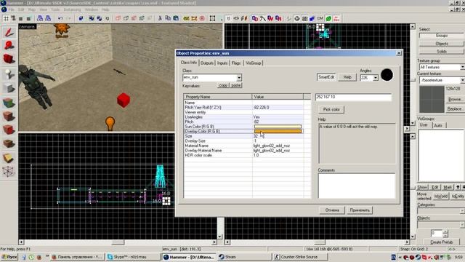The width and height of the screenshot is (465, 262).
Task: Open Steam from the taskbar
Action: coord(244,257)
